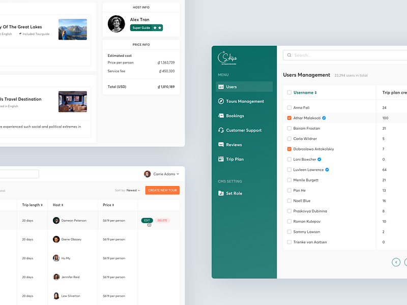Select the Reviews bookmark icon
The height and width of the screenshot is (305, 407).
click(x=220, y=144)
